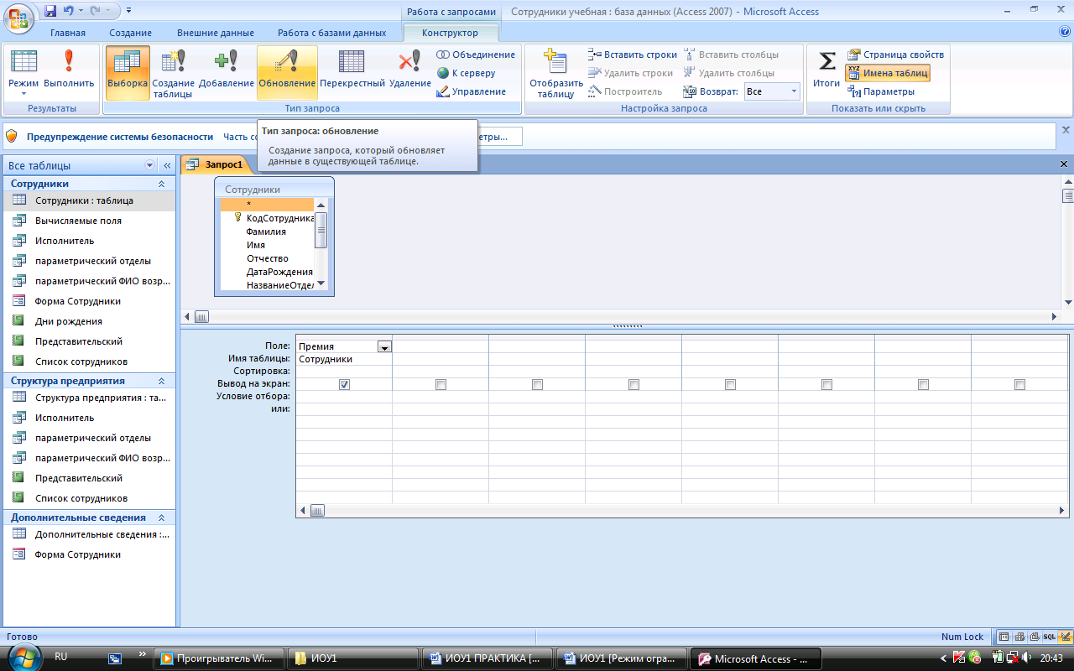
Task: Switch to Datasheet view from status bar
Action: tap(1004, 637)
